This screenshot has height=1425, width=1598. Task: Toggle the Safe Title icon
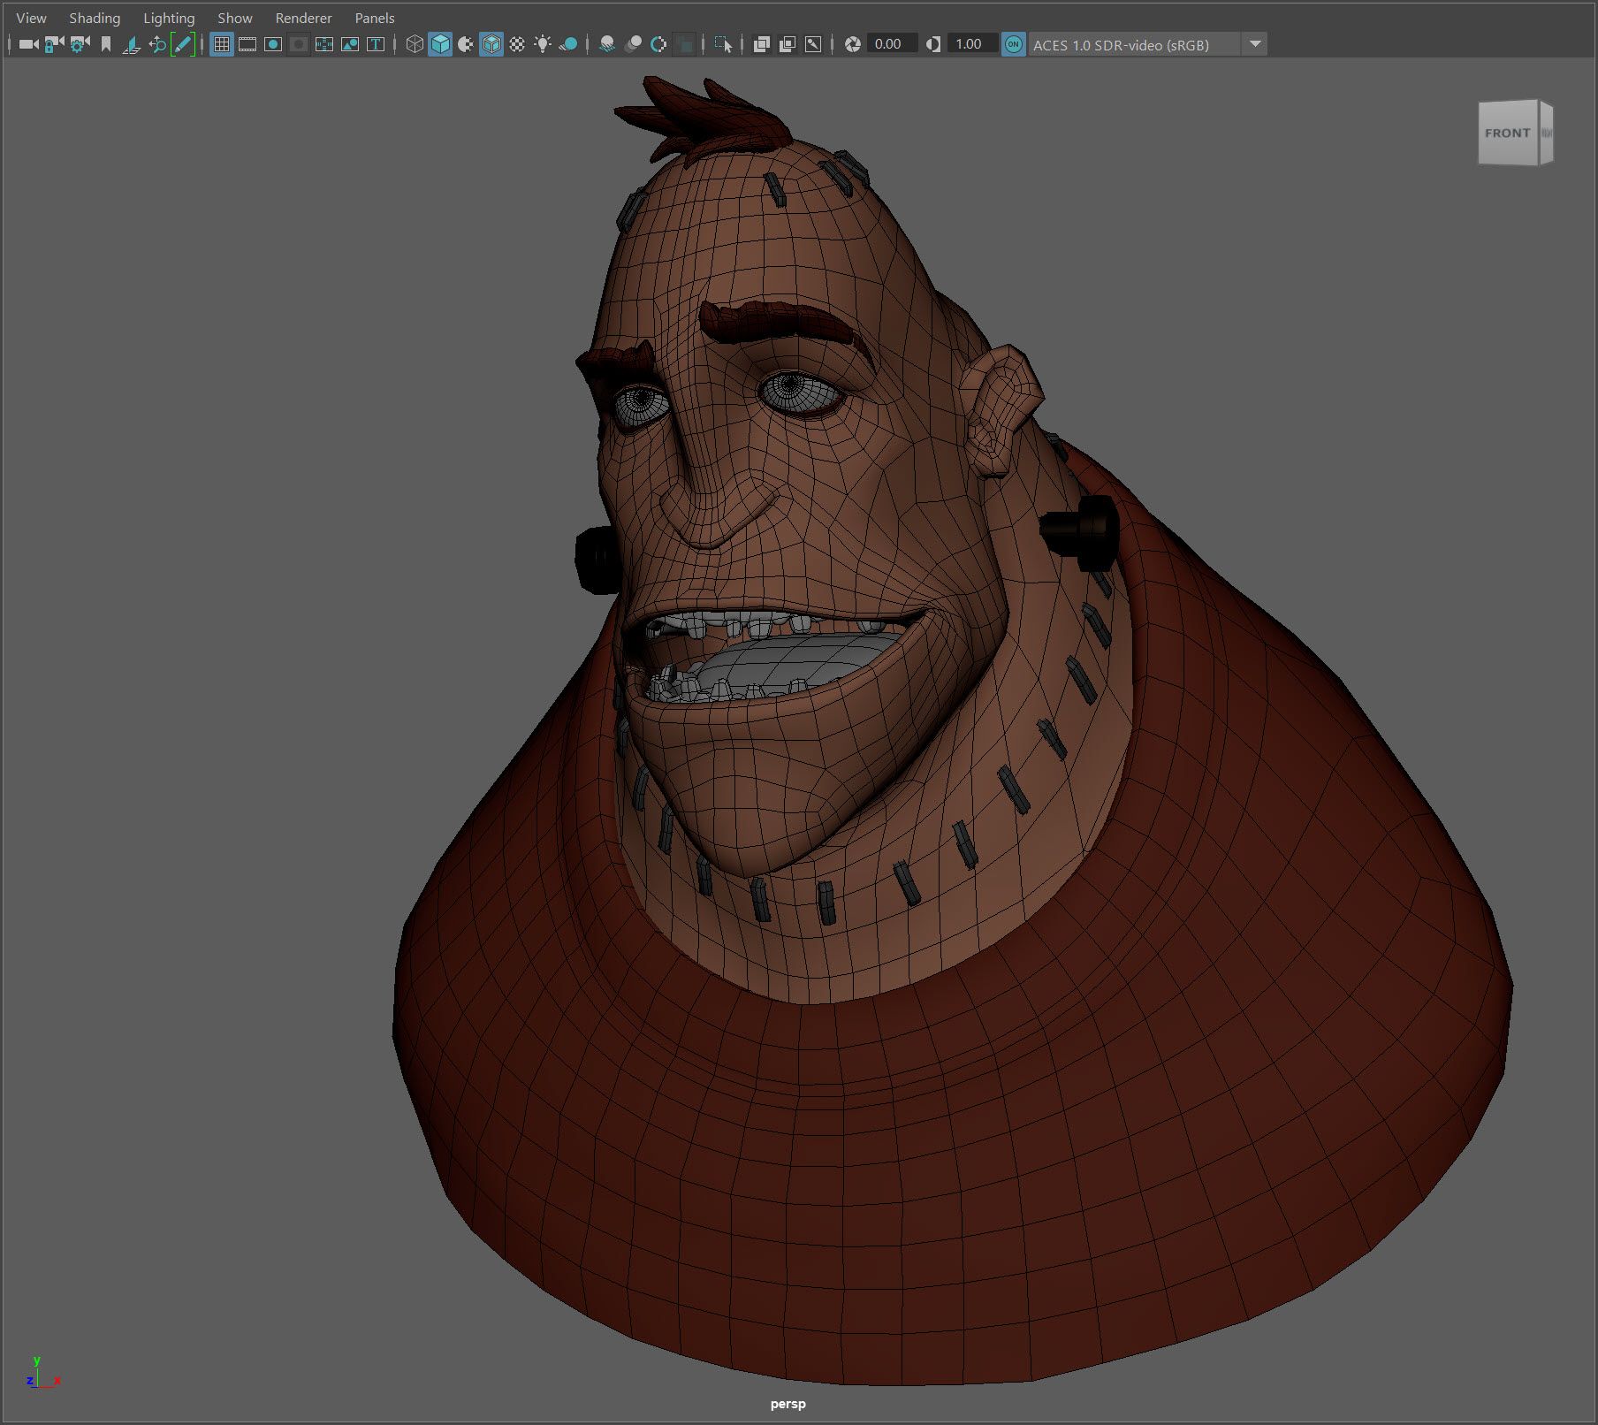(x=376, y=44)
